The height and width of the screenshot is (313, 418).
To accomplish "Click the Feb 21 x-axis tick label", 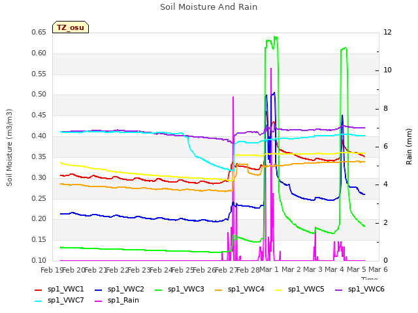I will tap(95, 270).
